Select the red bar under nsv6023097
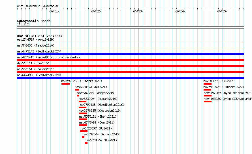The height and width of the screenshot is (154, 252). 84,131
